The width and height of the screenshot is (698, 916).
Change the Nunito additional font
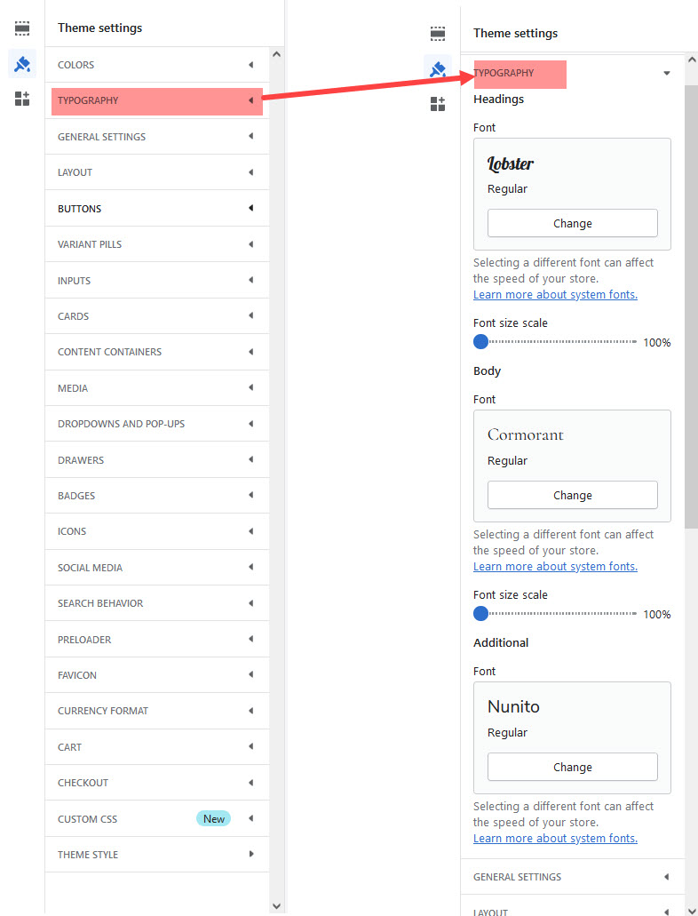[572, 767]
